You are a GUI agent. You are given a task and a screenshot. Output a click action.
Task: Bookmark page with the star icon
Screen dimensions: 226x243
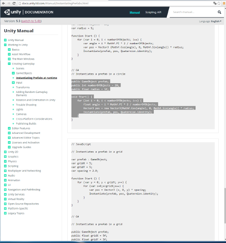pyautogui.click(x=219, y=3)
